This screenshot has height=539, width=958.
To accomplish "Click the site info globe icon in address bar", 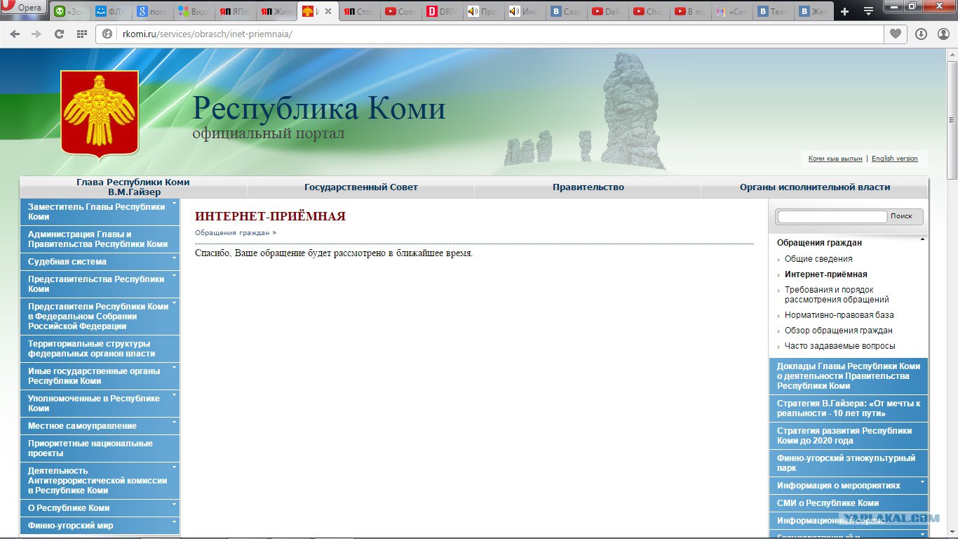I will coord(108,34).
